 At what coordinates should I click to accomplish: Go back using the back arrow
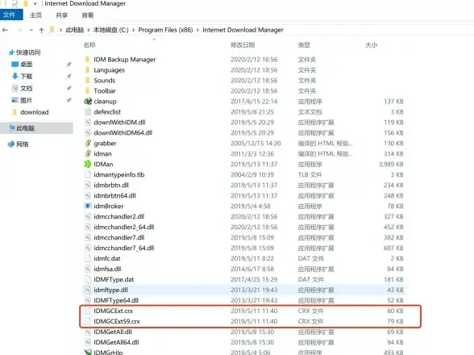click(x=5, y=30)
